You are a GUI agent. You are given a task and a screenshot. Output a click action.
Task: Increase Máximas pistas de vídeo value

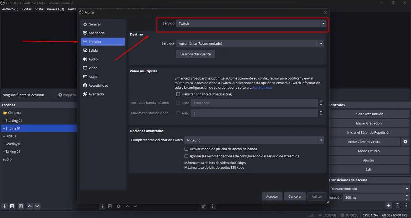(321, 111)
